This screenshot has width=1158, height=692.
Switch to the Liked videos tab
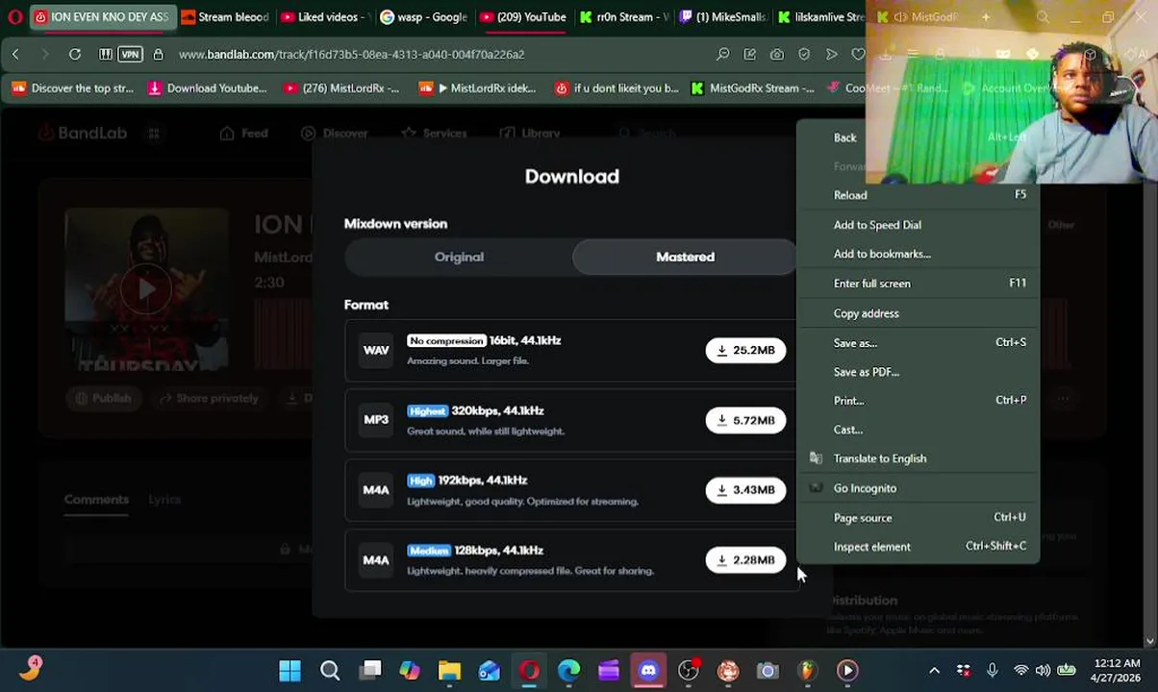pyautogui.click(x=325, y=16)
